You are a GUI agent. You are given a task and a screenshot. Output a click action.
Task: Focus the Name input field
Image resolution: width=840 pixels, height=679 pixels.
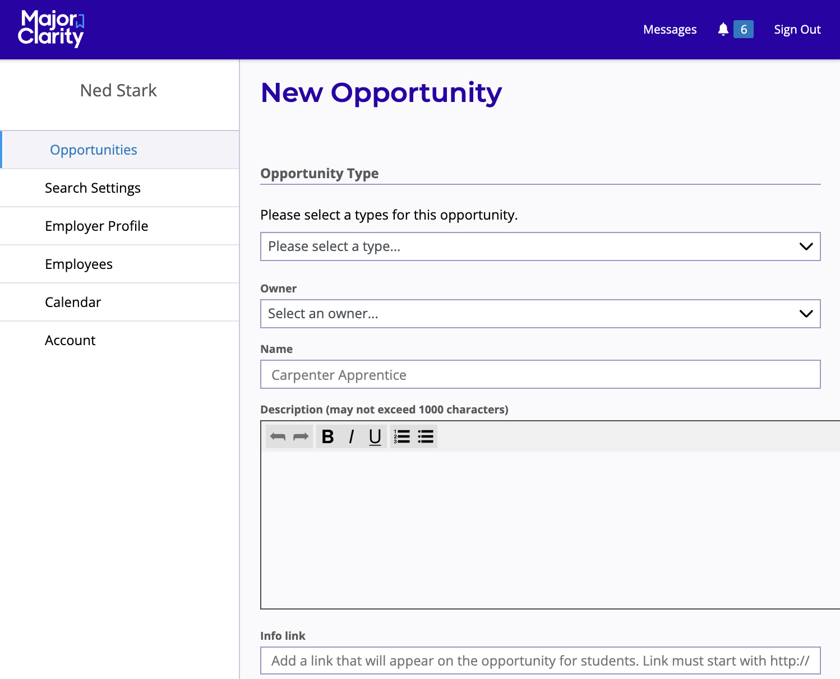pos(540,374)
